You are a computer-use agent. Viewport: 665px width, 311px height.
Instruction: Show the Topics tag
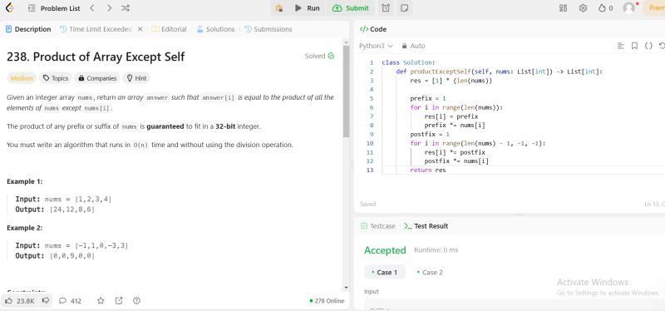56,78
